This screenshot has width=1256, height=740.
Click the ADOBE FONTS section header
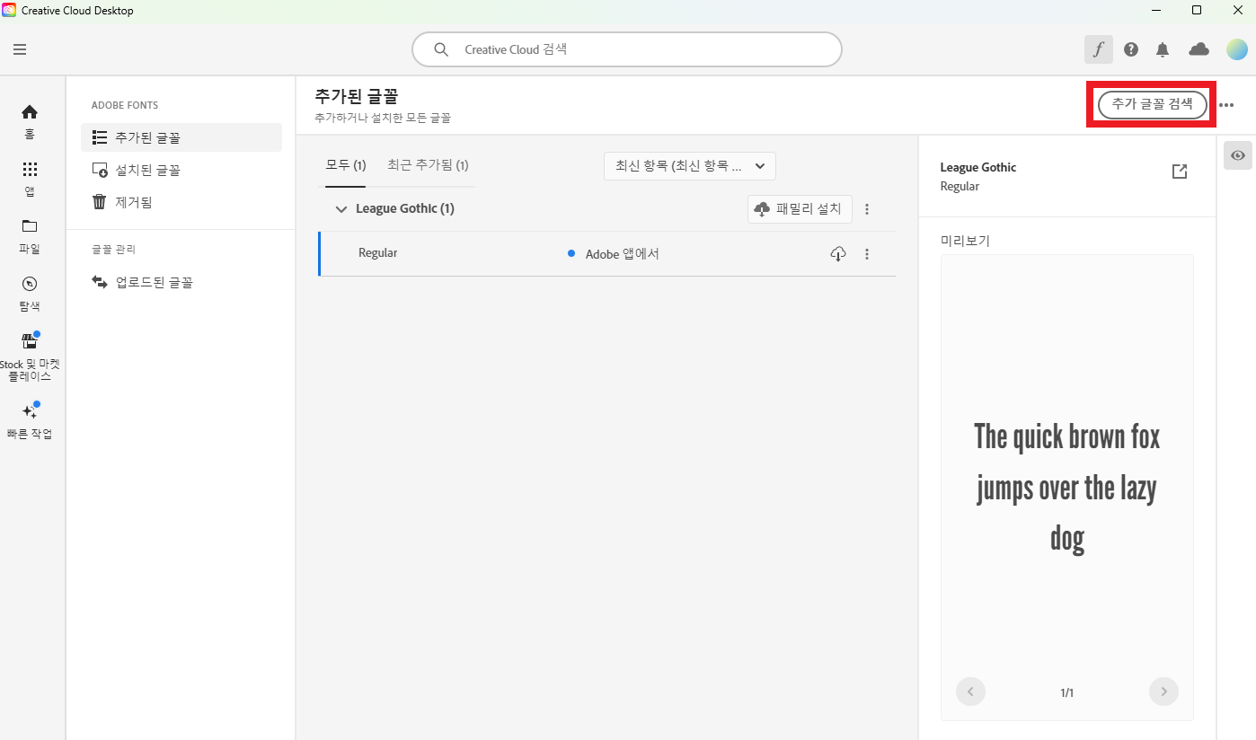point(125,105)
